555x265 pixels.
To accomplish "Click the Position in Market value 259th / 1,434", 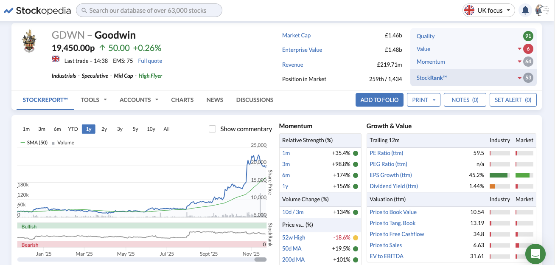I will [385, 79].
